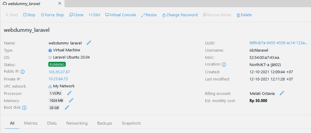The width and height of the screenshot is (311, 133).
Task: Switch to the Metrics tab
Action: coord(31,123)
